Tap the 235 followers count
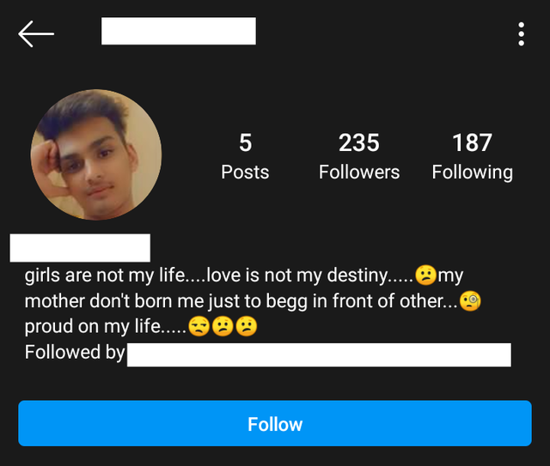The height and width of the screenshot is (466, 550). 359,142
